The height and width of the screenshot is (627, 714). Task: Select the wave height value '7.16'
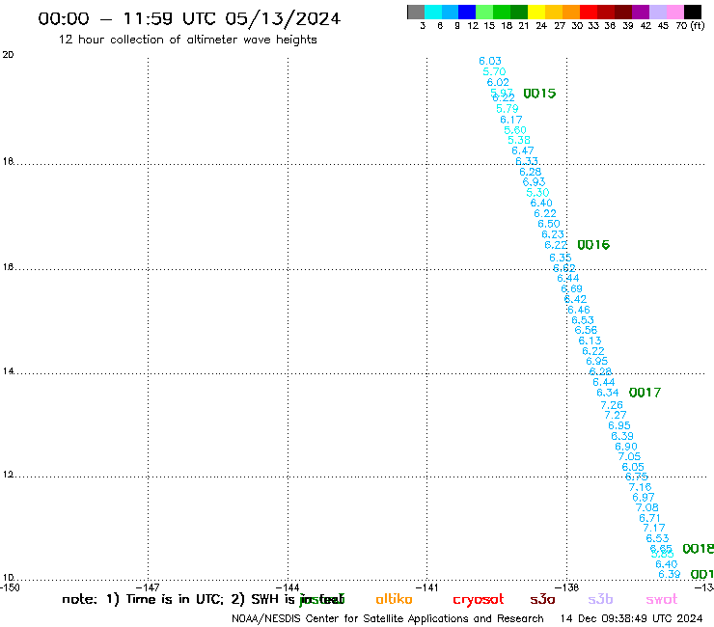click(x=641, y=487)
